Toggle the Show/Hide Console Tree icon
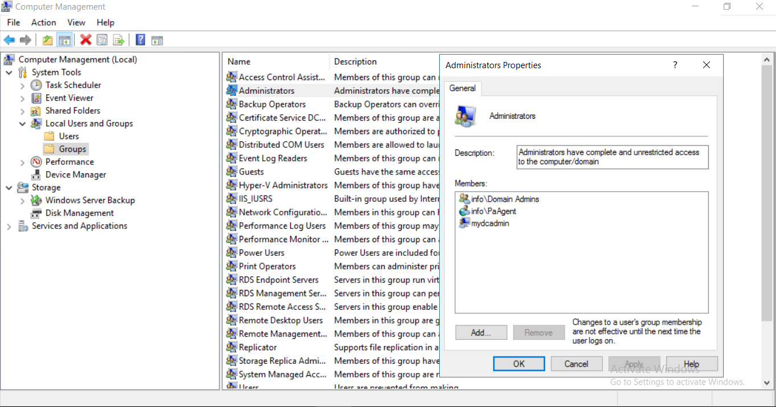 pos(64,39)
